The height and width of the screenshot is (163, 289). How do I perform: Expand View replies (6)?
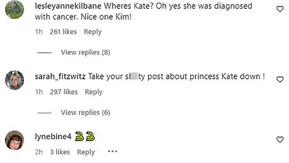(x=85, y=112)
